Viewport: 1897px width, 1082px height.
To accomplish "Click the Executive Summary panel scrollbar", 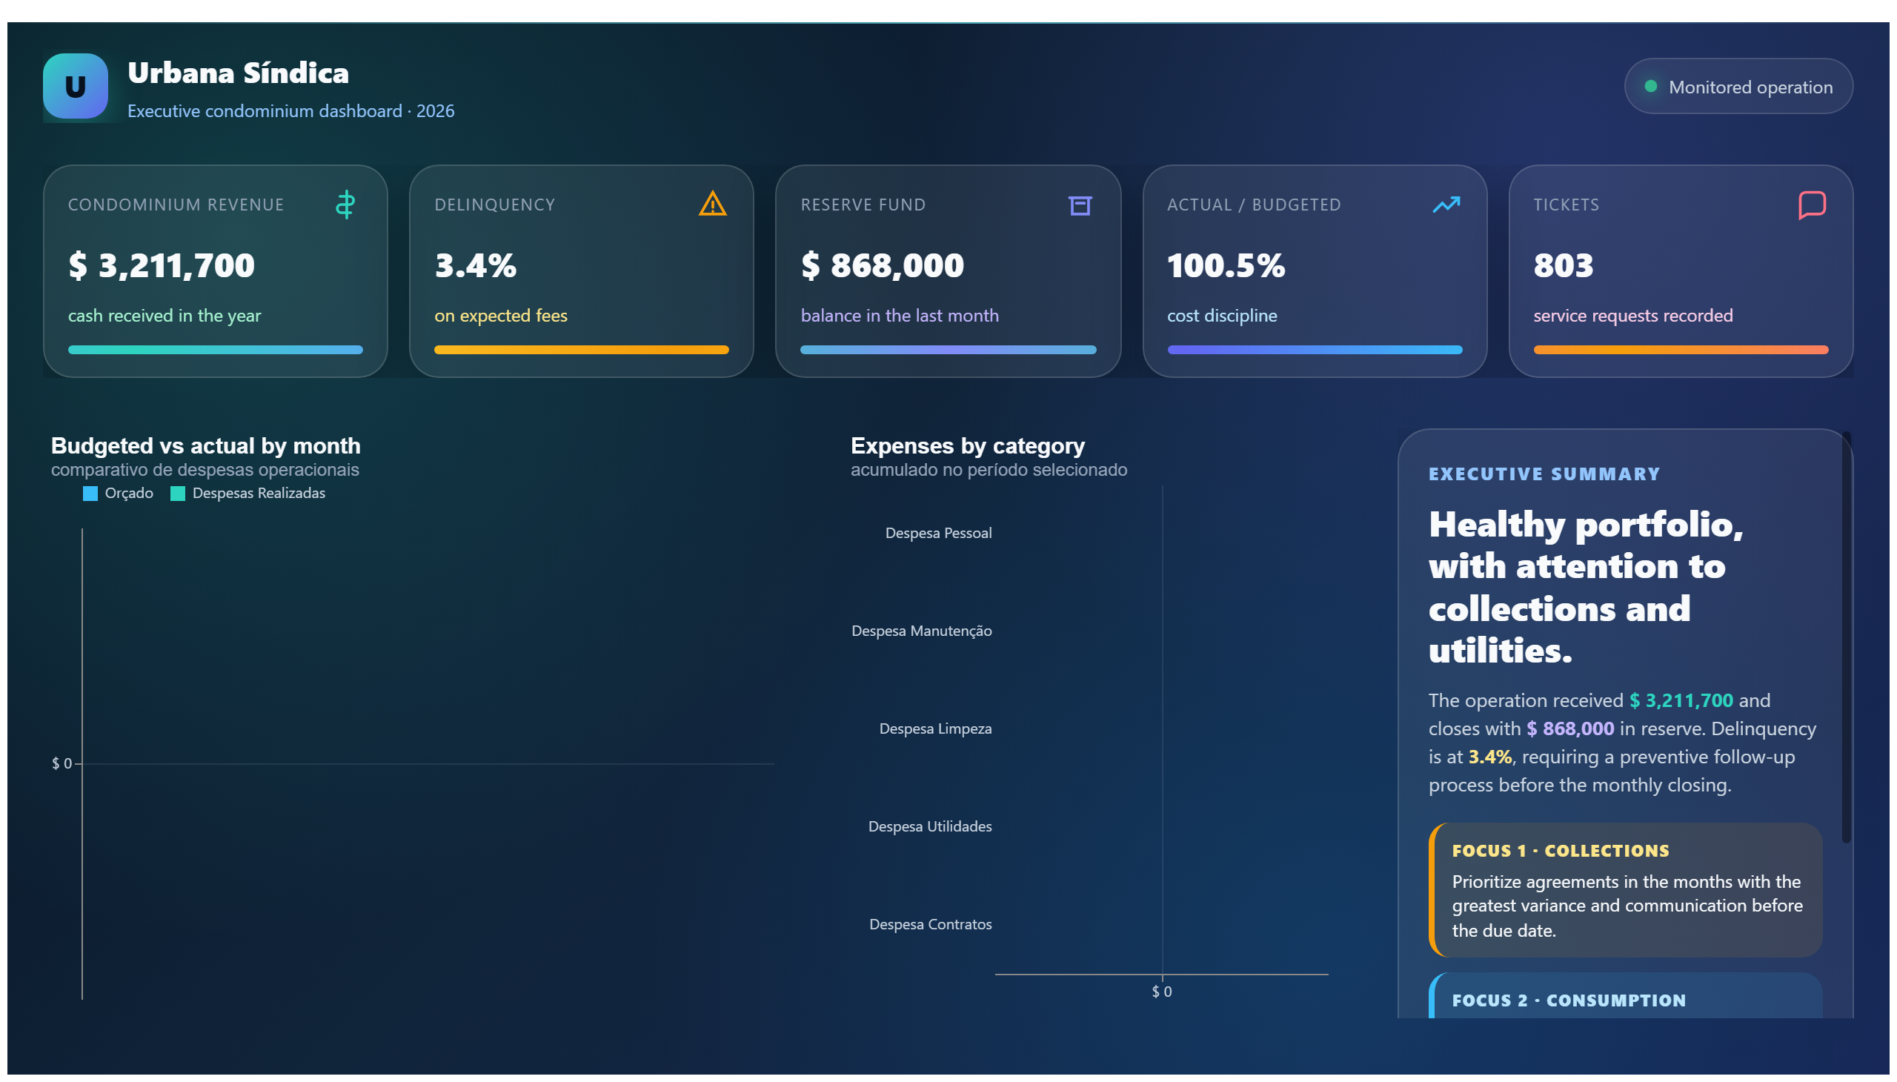I will coord(1846,637).
